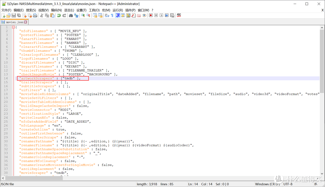The height and width of the screenshot is (187, 325).
Task: Cut selection with the scissors icon
Action: click(x=42, y=15)
